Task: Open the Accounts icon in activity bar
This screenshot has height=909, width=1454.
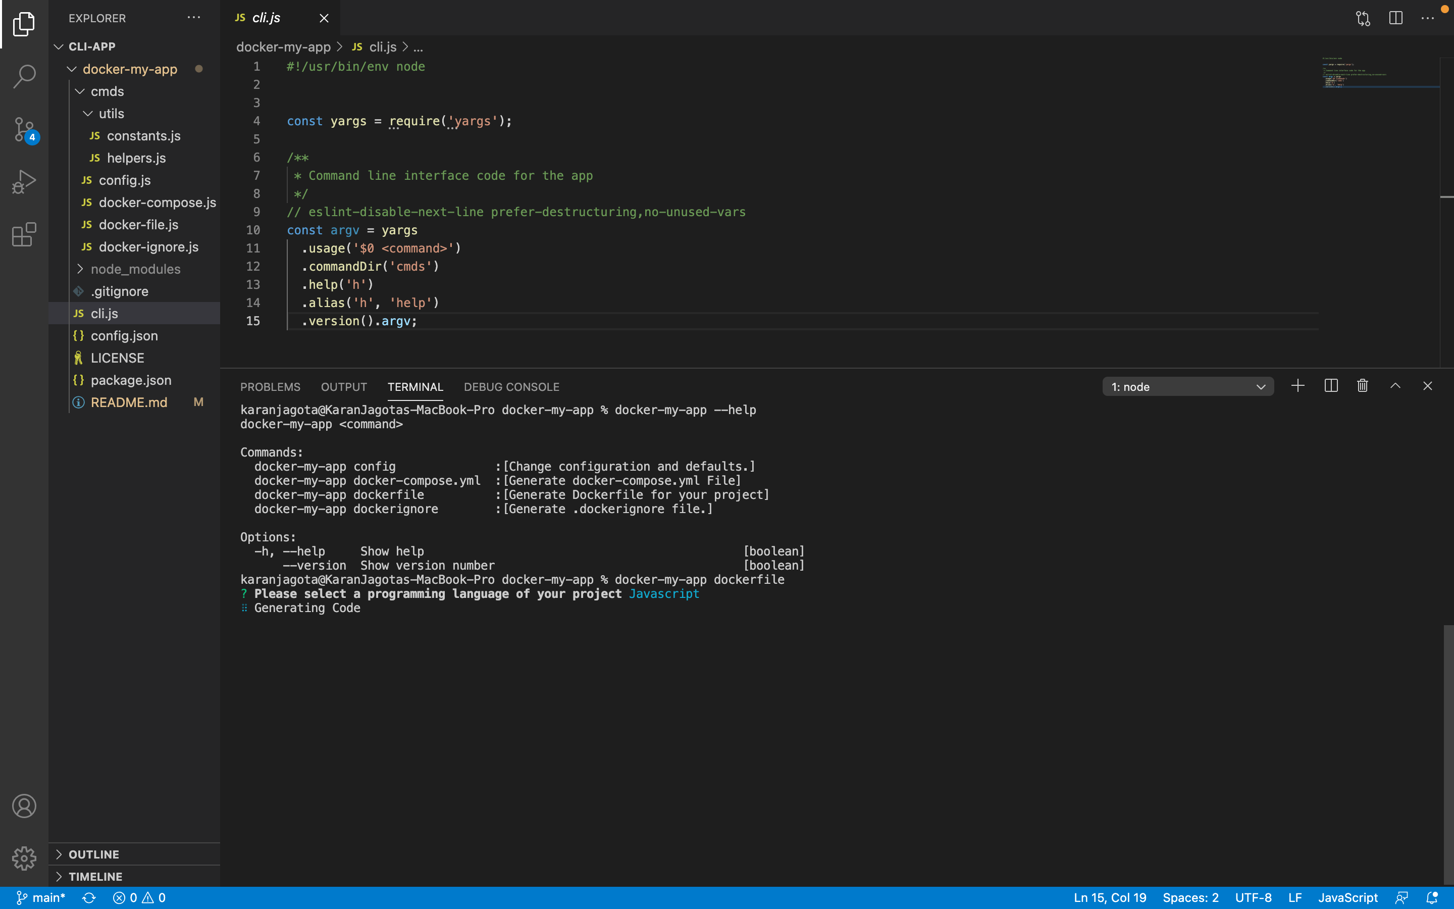Action: (x=24, y=805)
